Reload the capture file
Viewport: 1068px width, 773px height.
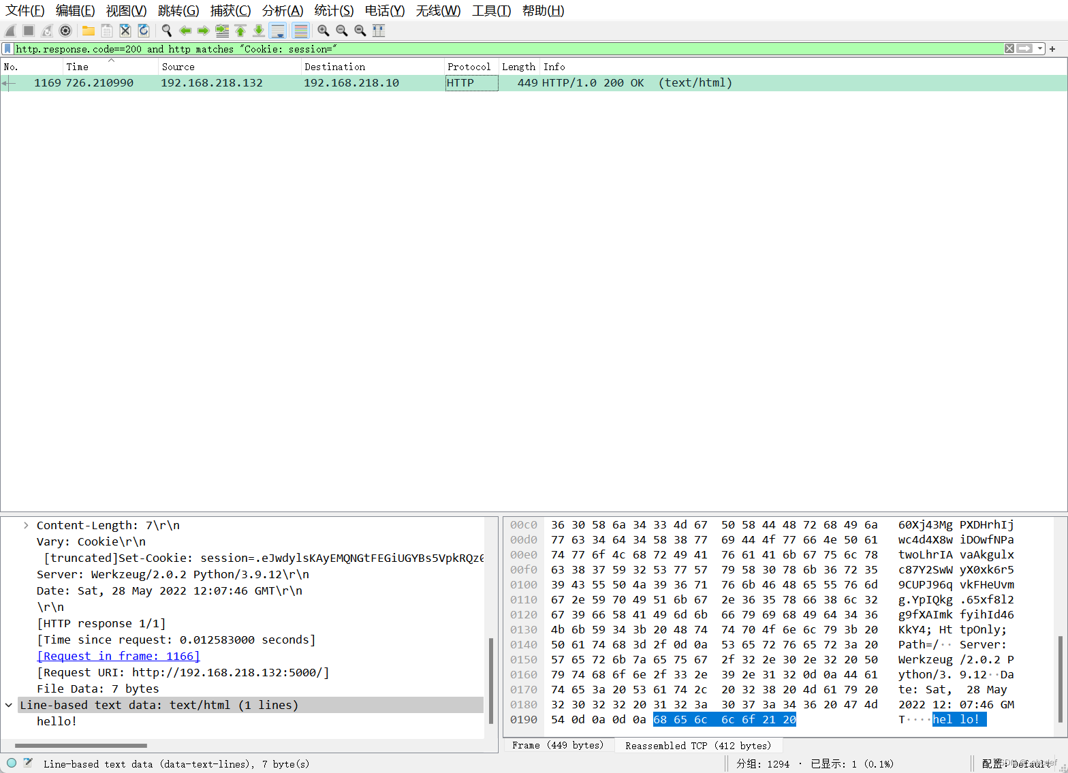tap(144, 31)
